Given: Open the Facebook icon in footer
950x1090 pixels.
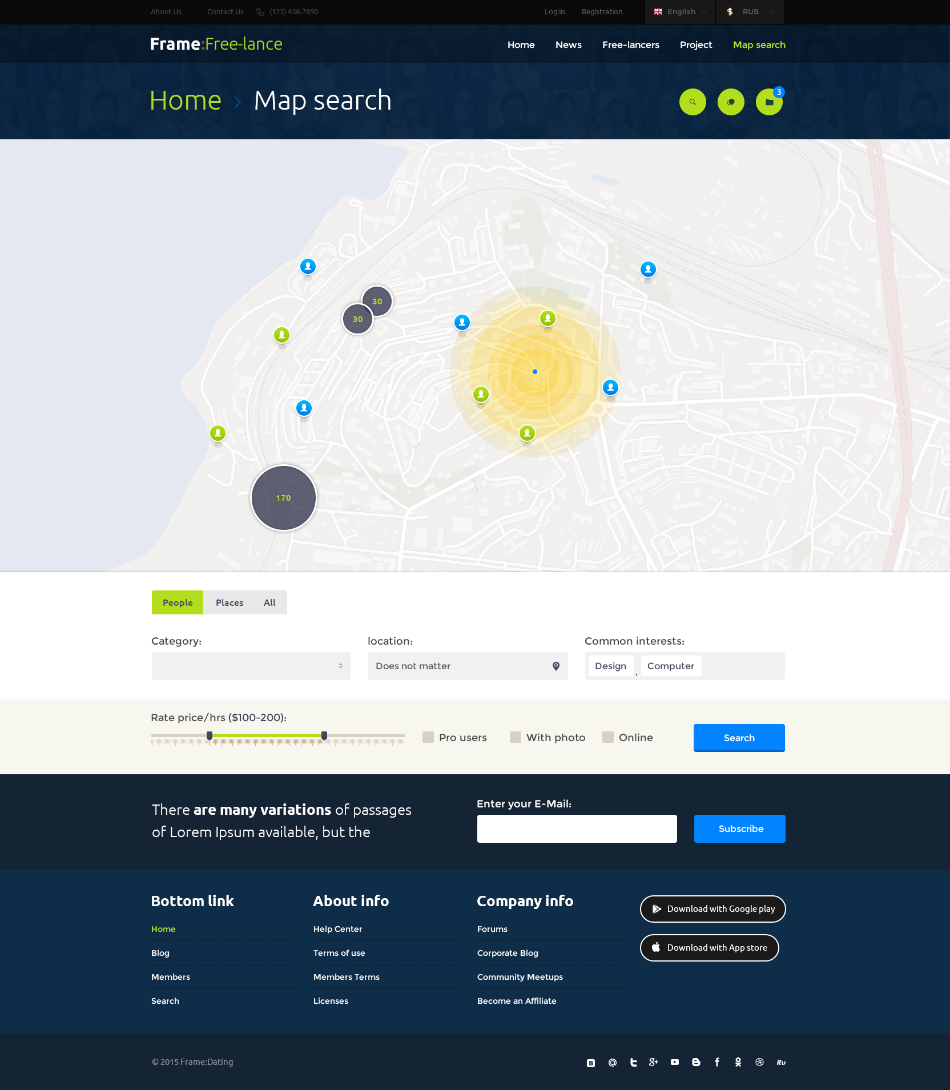Looking at the screenshot, I should click(717, 1062).
